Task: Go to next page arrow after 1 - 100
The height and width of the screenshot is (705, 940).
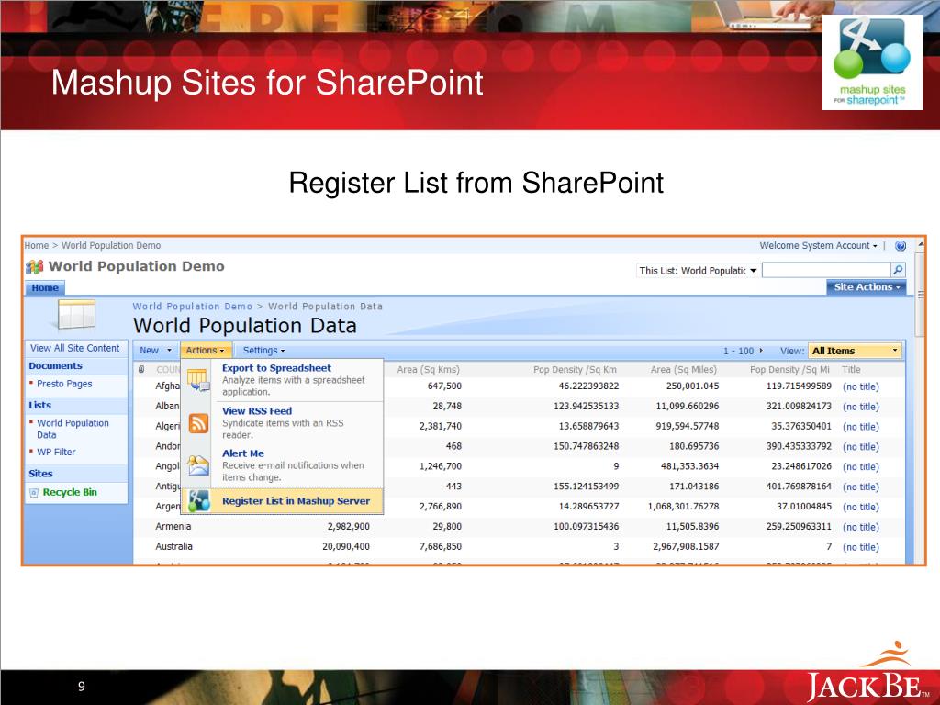Action: [x=761, y=350]
